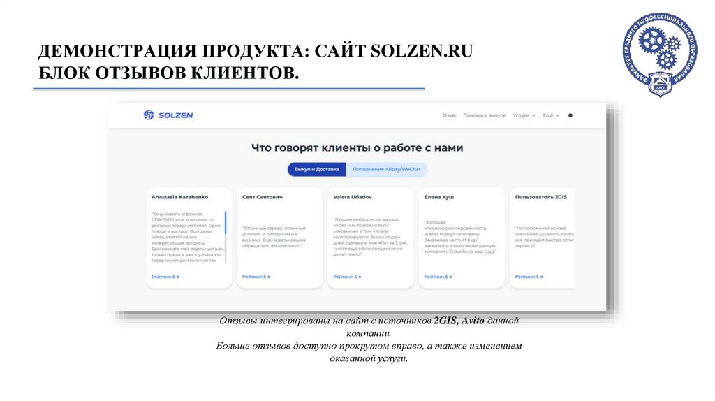This screenshot has height=401, width=715.
Task: Click slide title 'ДЕМОНСТРАЦИЯ ПРОДУКТА: САЙТ SOLZEN.RU'
Action: pos(256,51)
